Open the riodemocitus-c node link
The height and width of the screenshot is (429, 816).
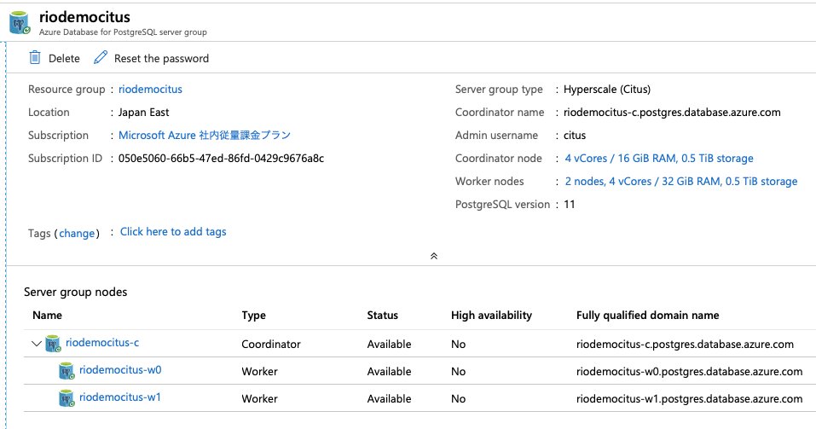(x=102, y=343)
